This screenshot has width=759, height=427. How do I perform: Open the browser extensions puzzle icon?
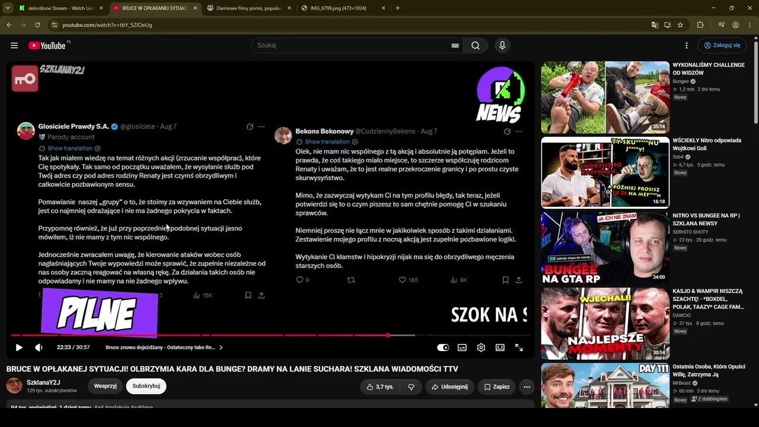point(700,25)
